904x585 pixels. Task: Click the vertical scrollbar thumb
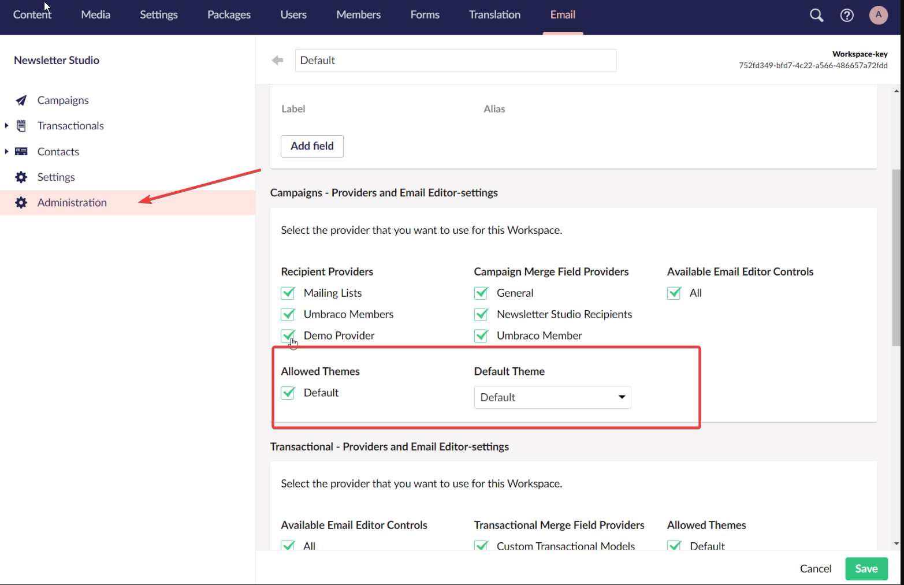point(896,257)
